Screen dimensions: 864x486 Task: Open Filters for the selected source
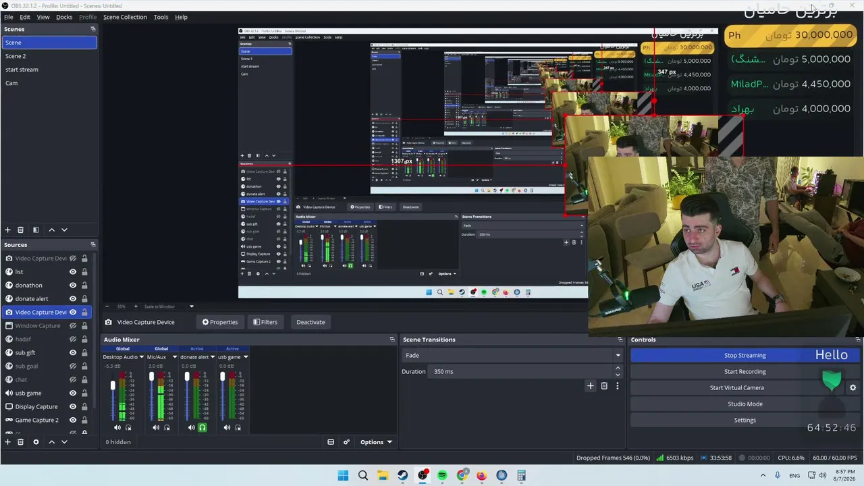(x=265, y=322)
